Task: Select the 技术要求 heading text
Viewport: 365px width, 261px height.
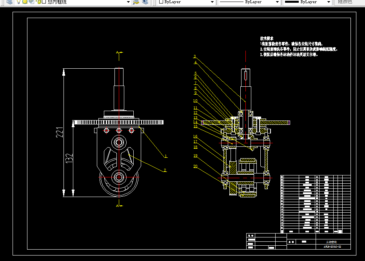Action: [267, 38]
